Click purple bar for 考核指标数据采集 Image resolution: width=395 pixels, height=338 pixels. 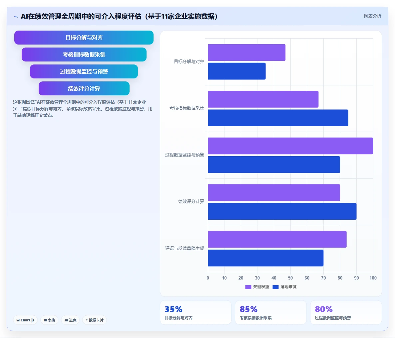coord(263,99)
